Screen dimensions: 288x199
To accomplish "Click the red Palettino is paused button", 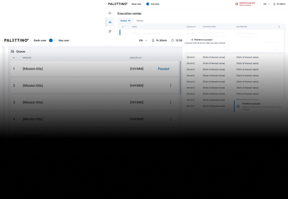I will 245,4.
